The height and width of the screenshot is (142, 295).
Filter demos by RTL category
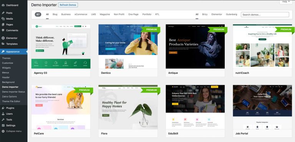pos(157,15)
